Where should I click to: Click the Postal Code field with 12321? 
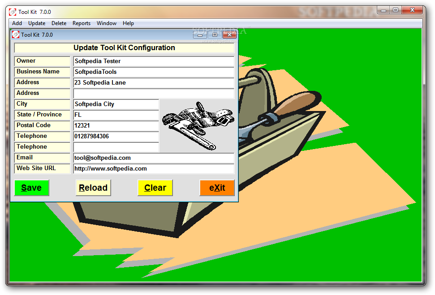point(116,126)
